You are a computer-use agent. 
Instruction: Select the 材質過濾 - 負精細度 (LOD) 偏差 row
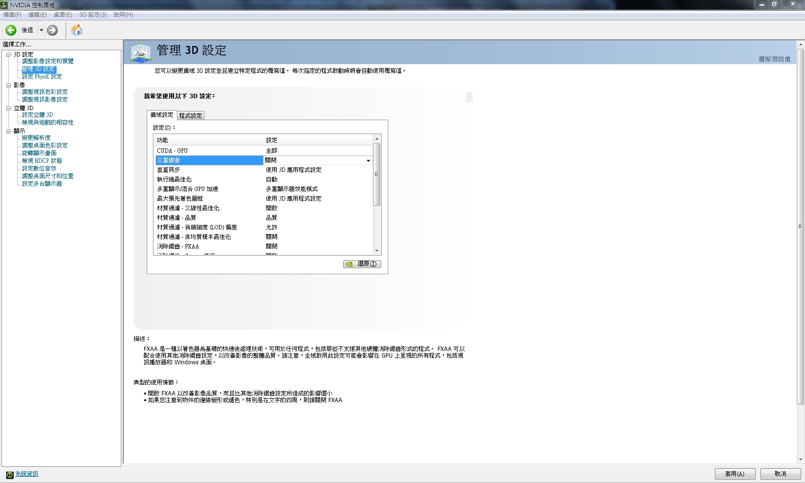click(264, 227)
